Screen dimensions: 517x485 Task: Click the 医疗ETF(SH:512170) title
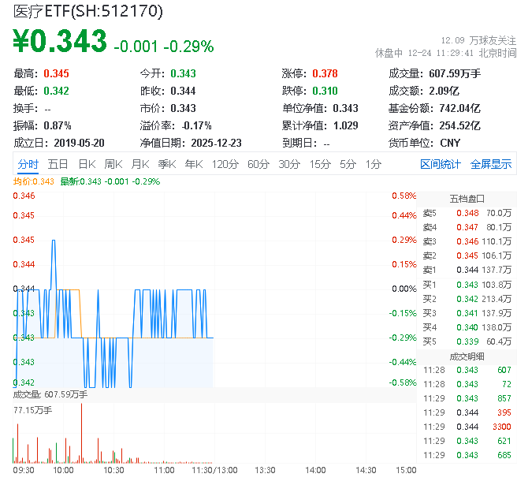[x=88, y=11]
